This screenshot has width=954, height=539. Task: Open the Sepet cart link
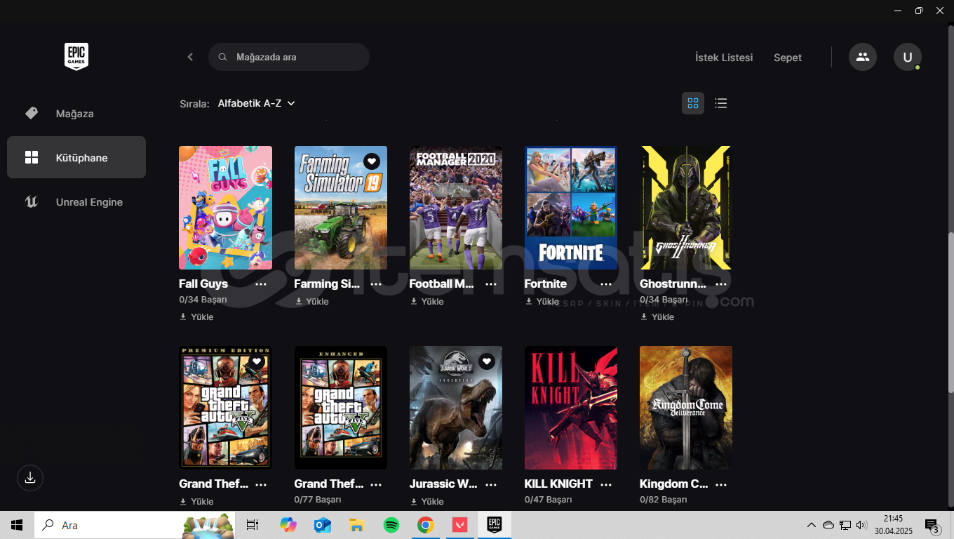tap(787, 58)
